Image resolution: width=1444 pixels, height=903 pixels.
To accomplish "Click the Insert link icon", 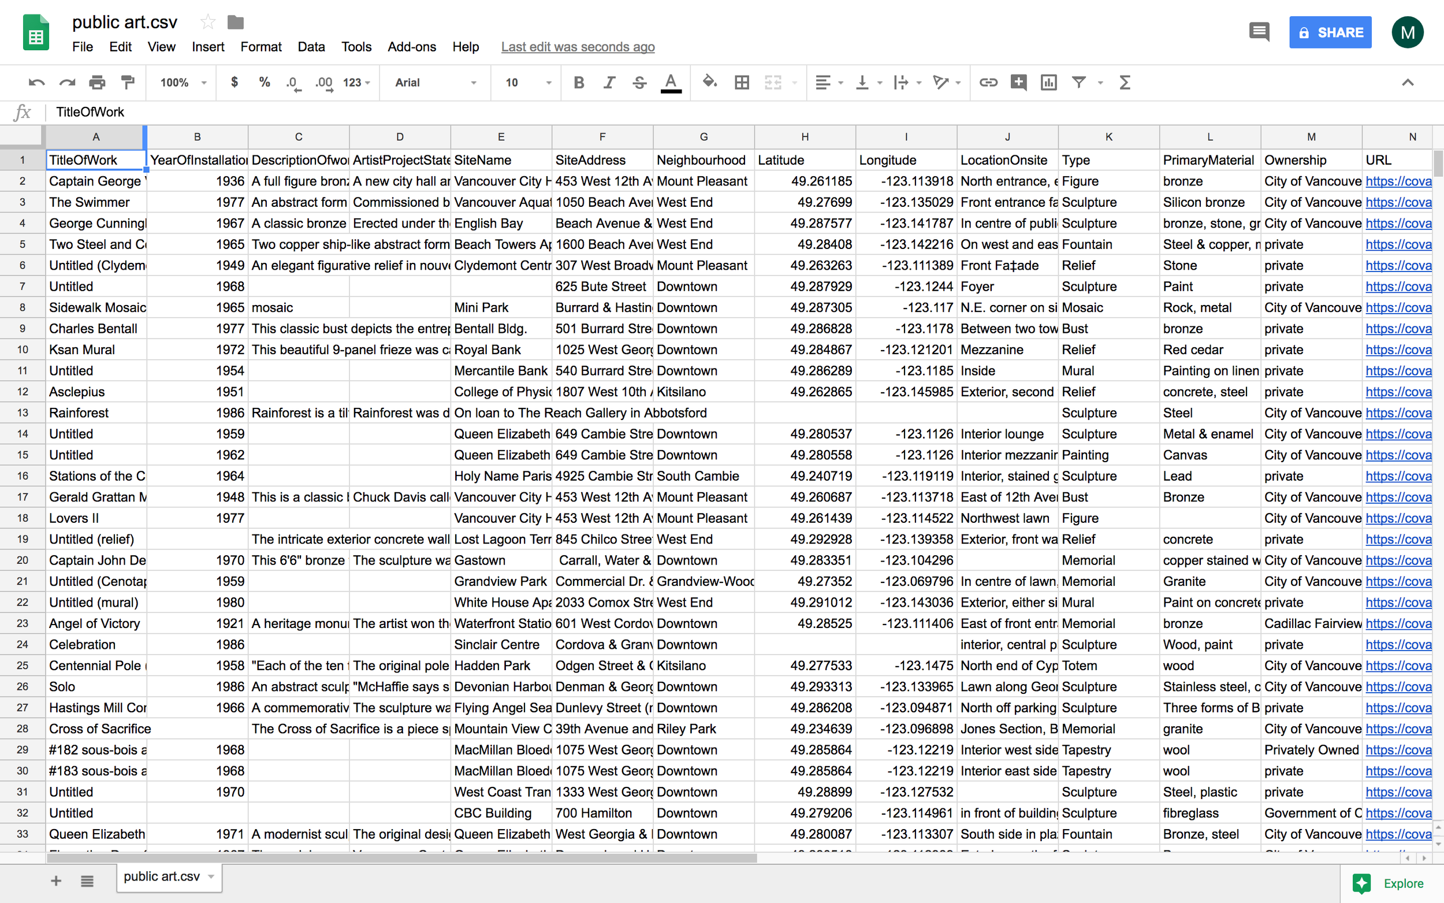I will [x=988, y=83].
